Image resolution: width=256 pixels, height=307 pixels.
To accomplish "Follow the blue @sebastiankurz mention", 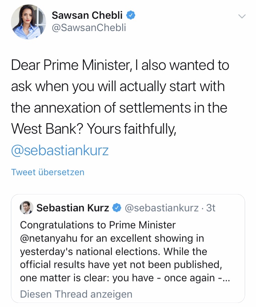I will coord(60,150).
